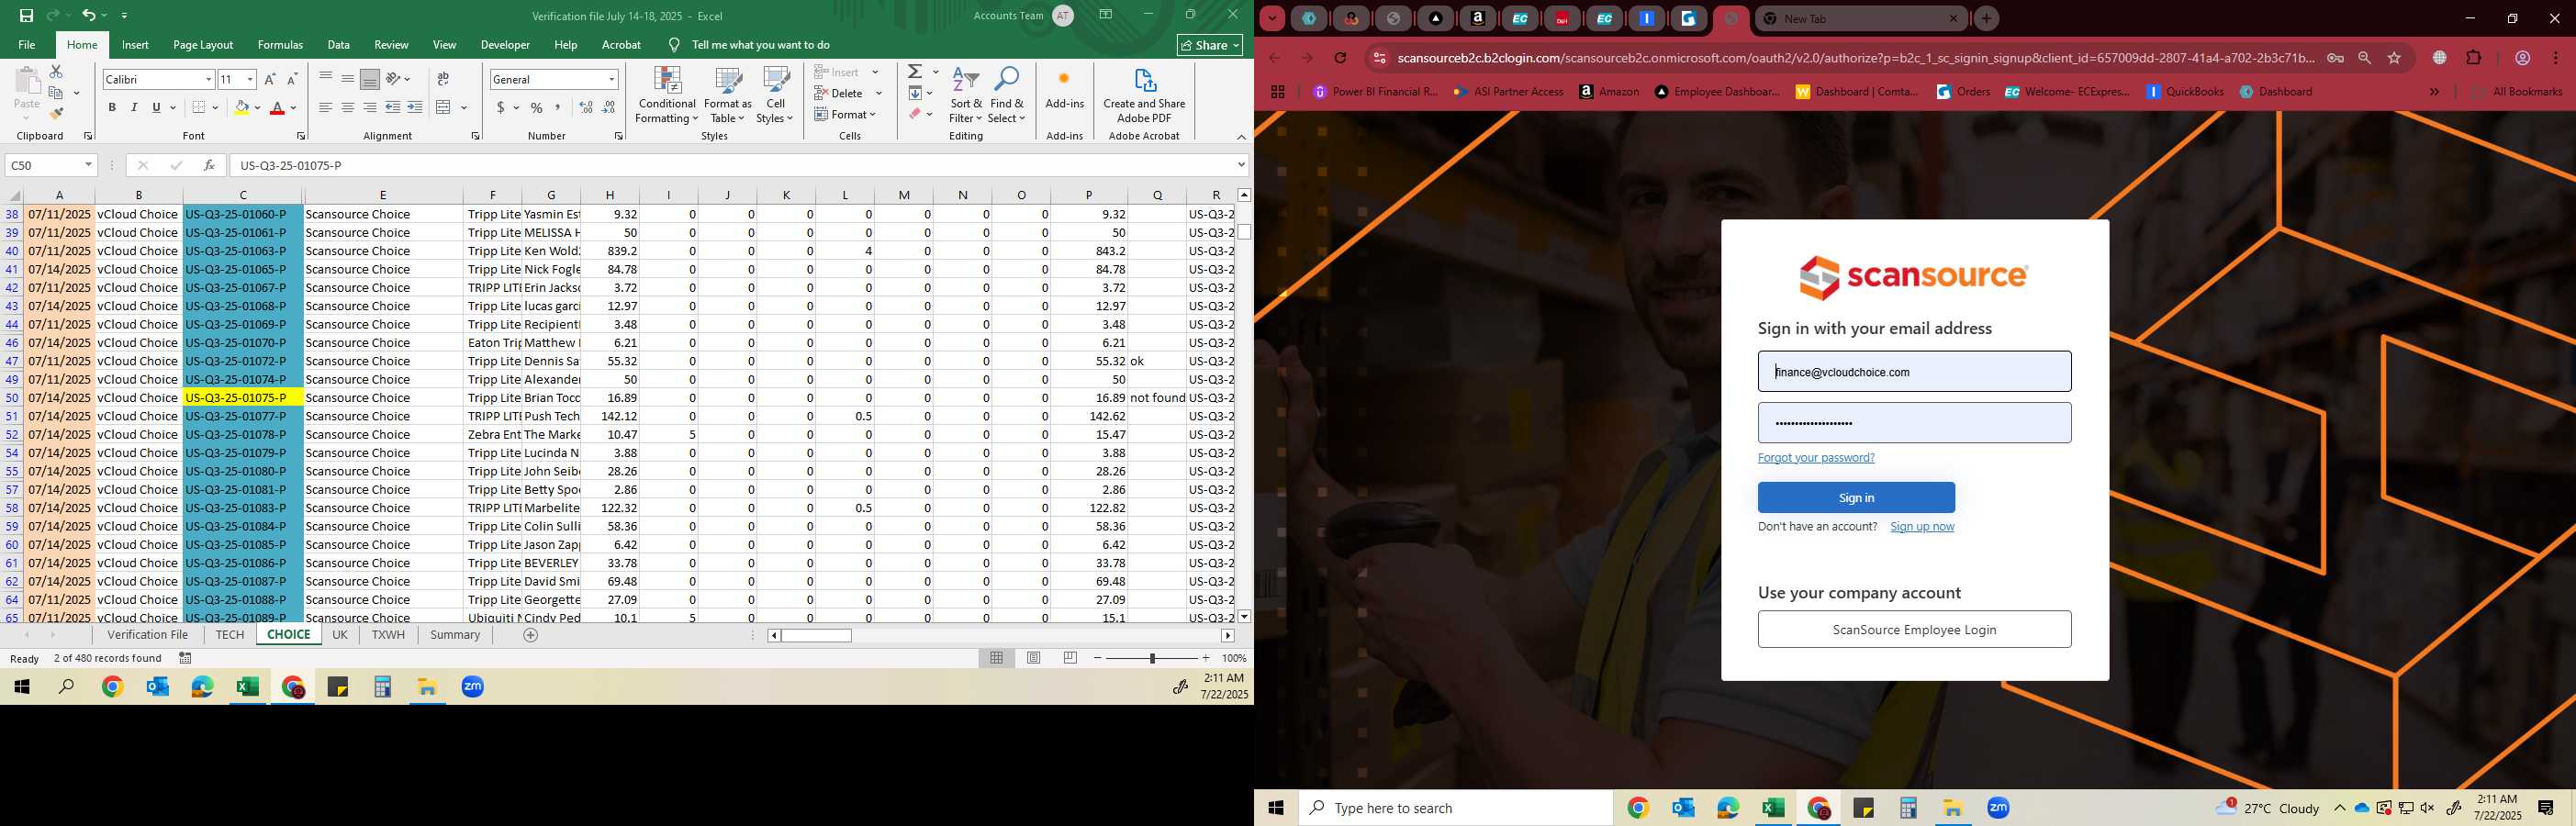2576x826 pixels.
Task: Open the Borders dropdown arrow
Action: tap(214, 107)
